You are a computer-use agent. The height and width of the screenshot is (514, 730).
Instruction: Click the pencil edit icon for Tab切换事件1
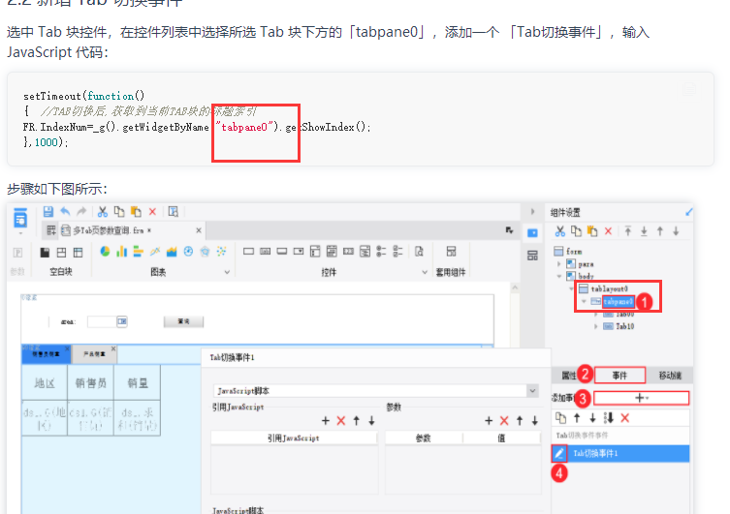tap(559, 453)
